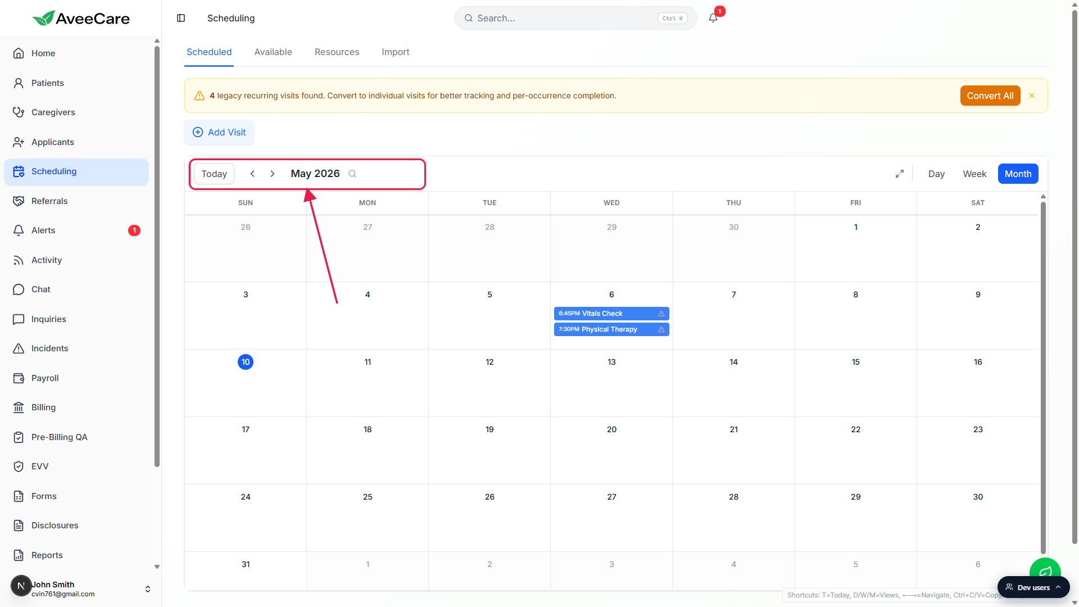Open Payroll section
This screenshot has width=1079, height=607.
click(x=76, y=378)
